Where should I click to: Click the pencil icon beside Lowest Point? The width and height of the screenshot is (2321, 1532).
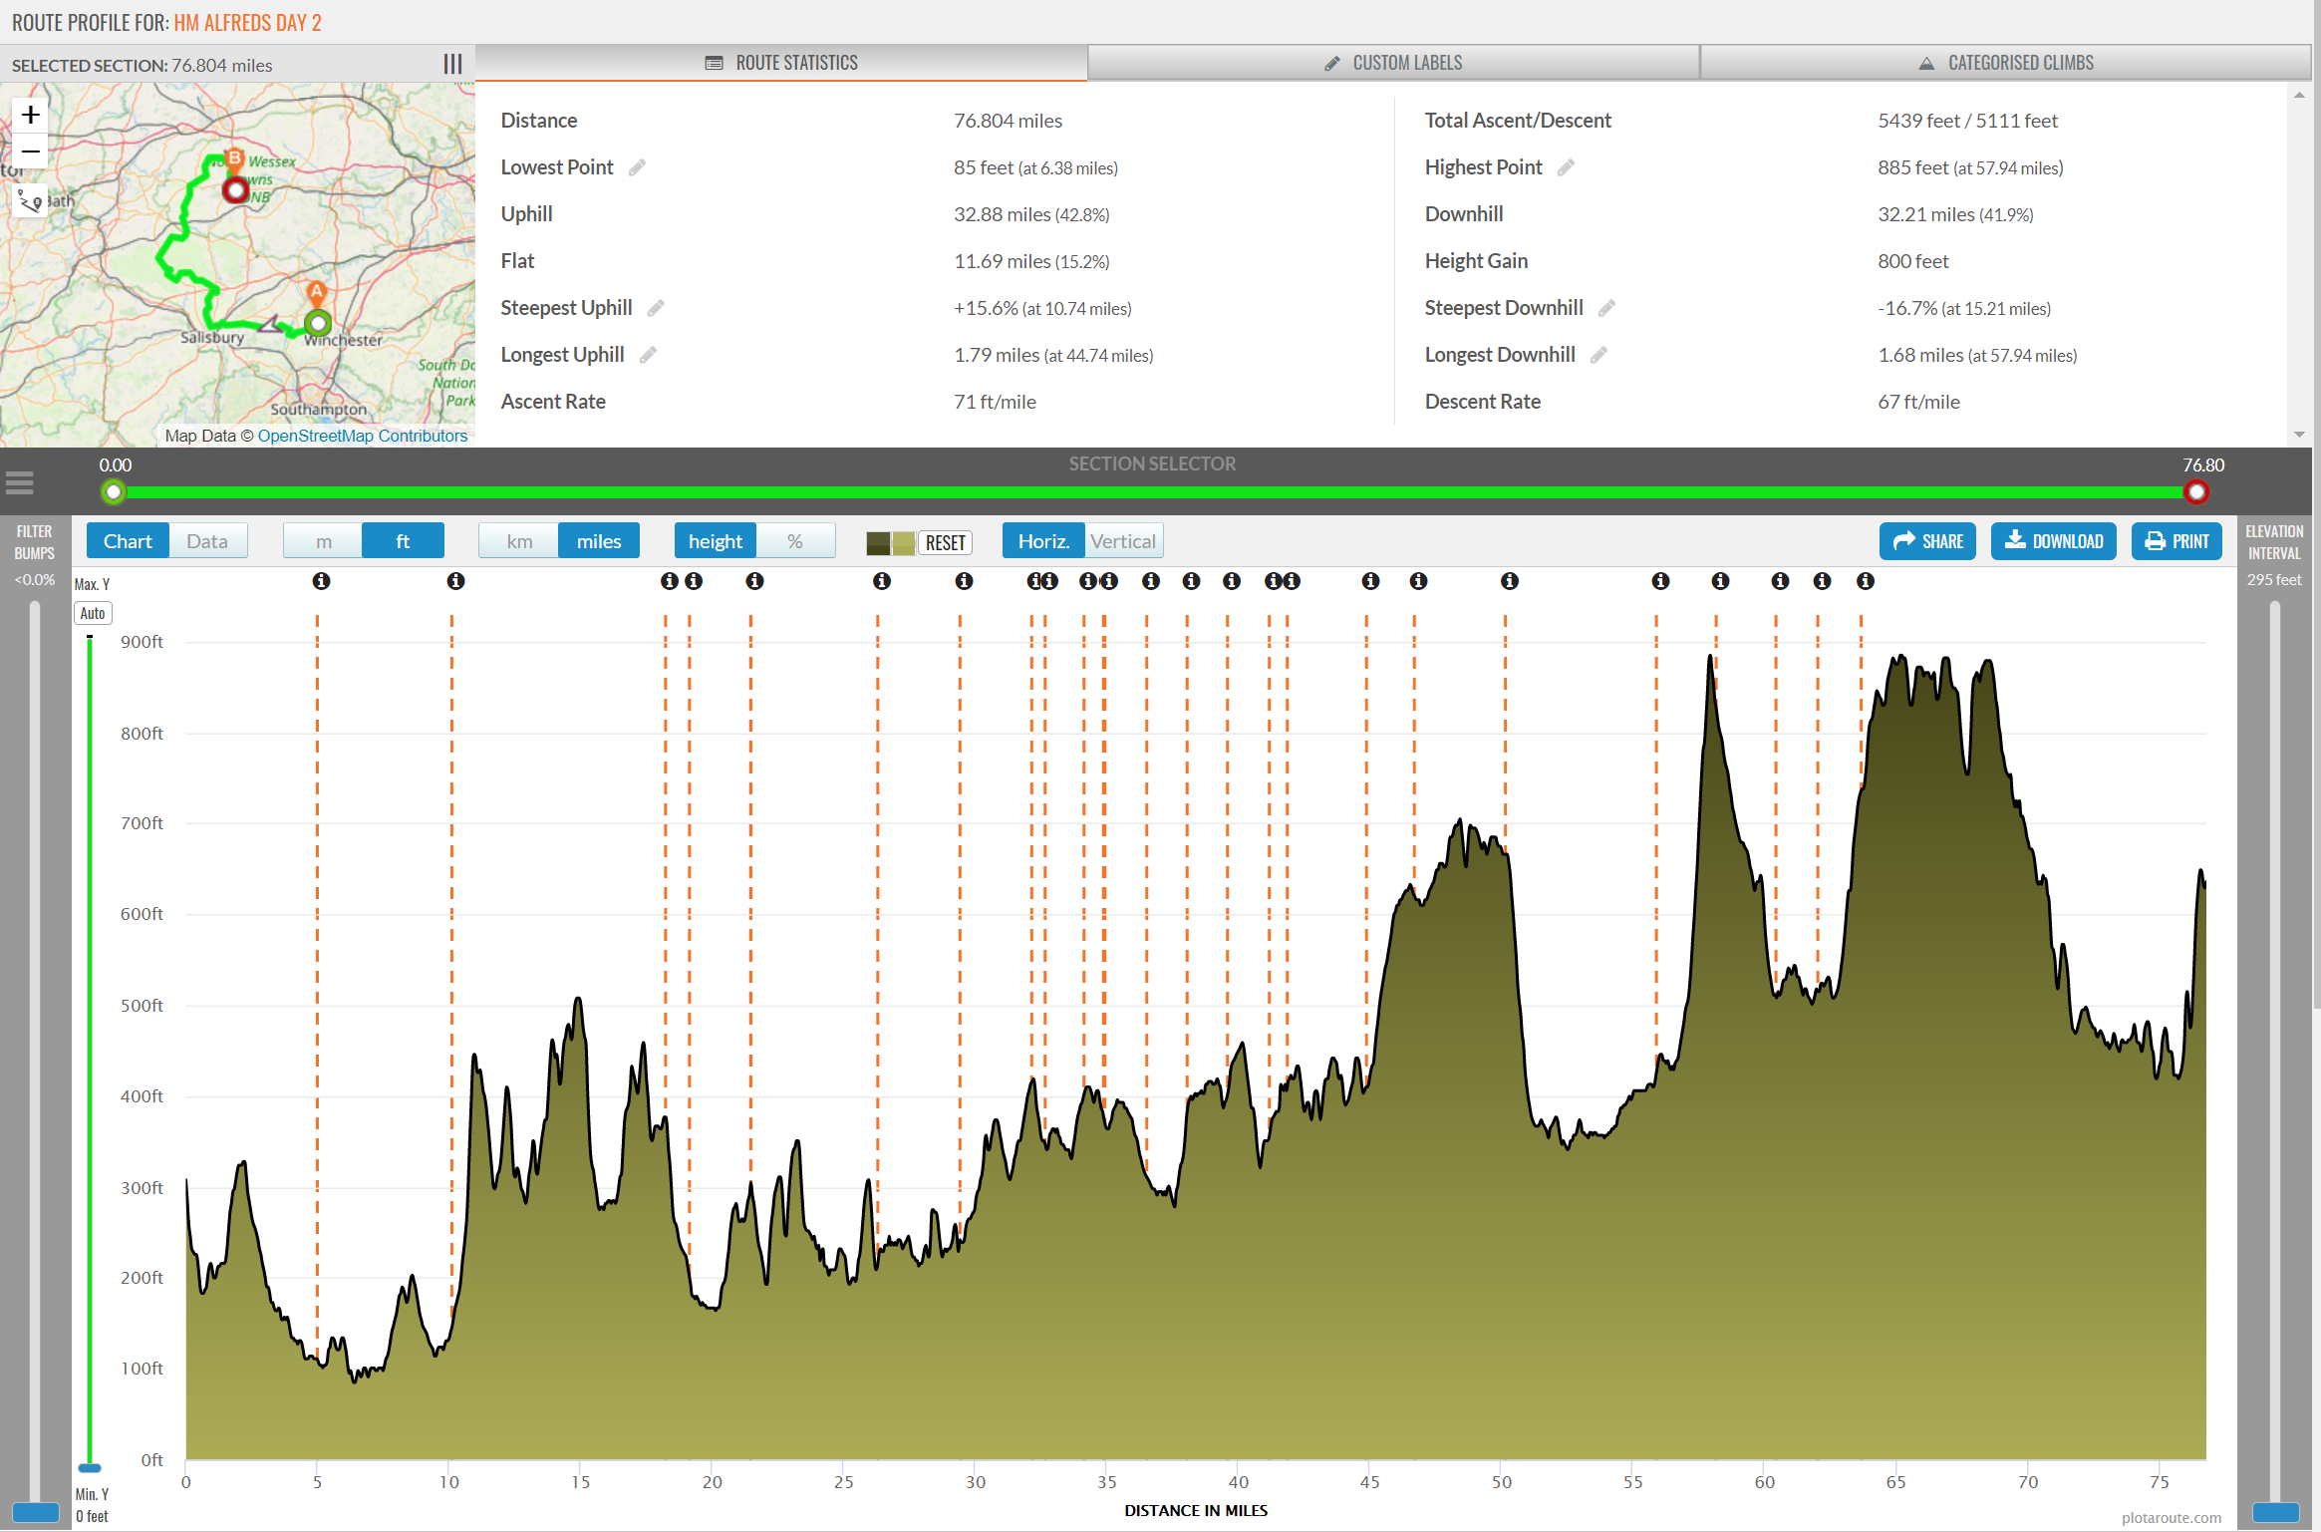tap(637, 167)
